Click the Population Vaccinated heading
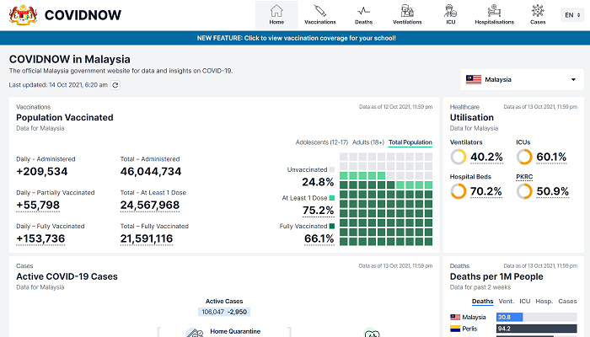This screenshot has width=590, height=337. (65, 117)
